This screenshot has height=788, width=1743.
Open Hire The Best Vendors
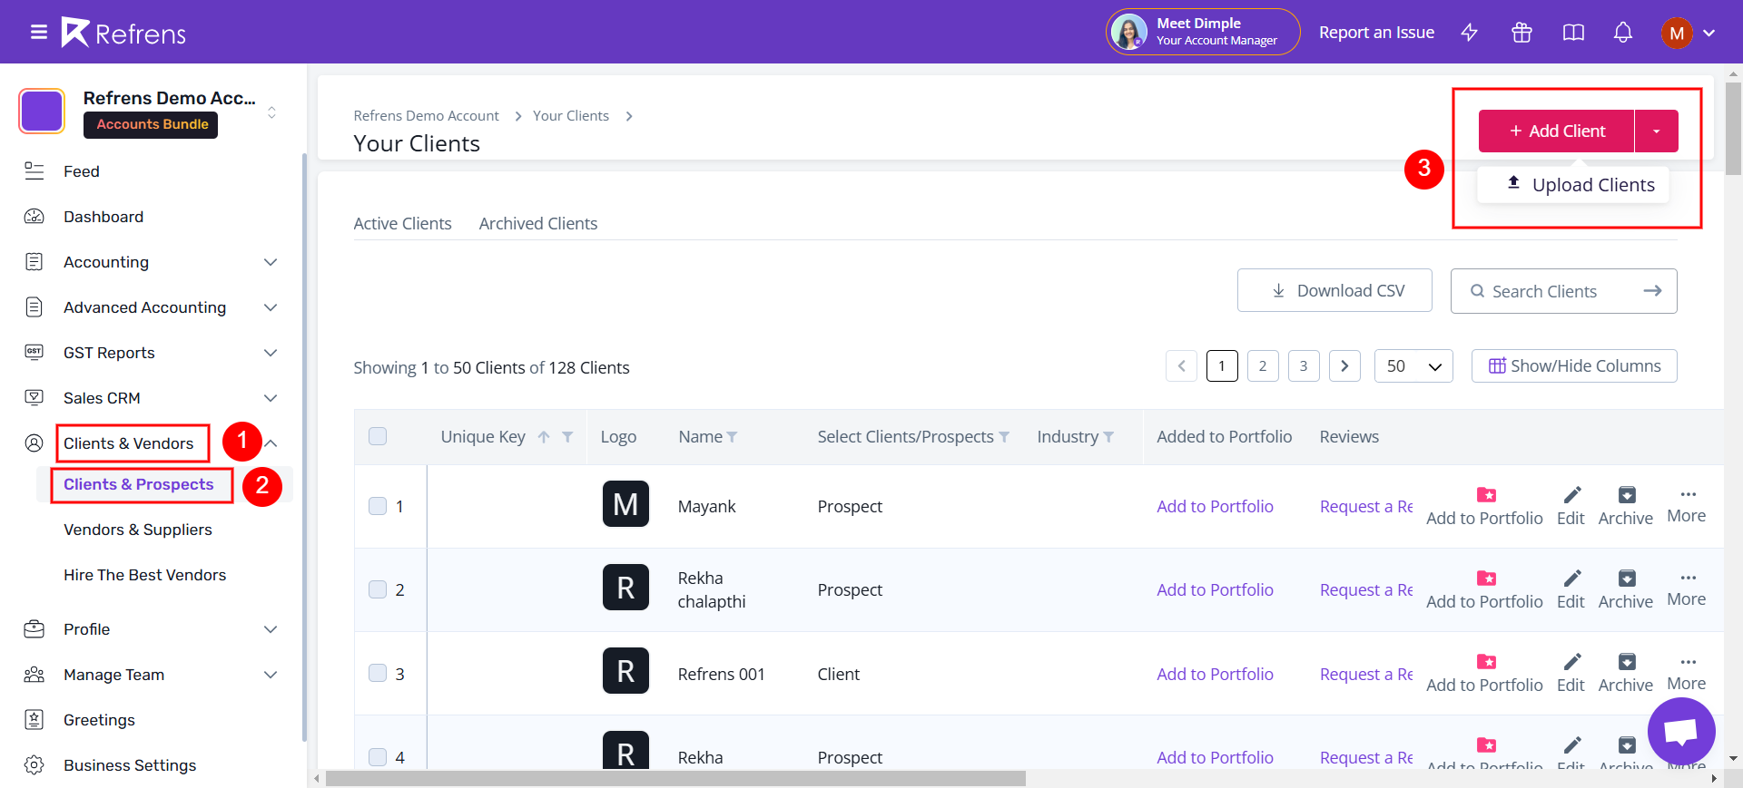145,575
